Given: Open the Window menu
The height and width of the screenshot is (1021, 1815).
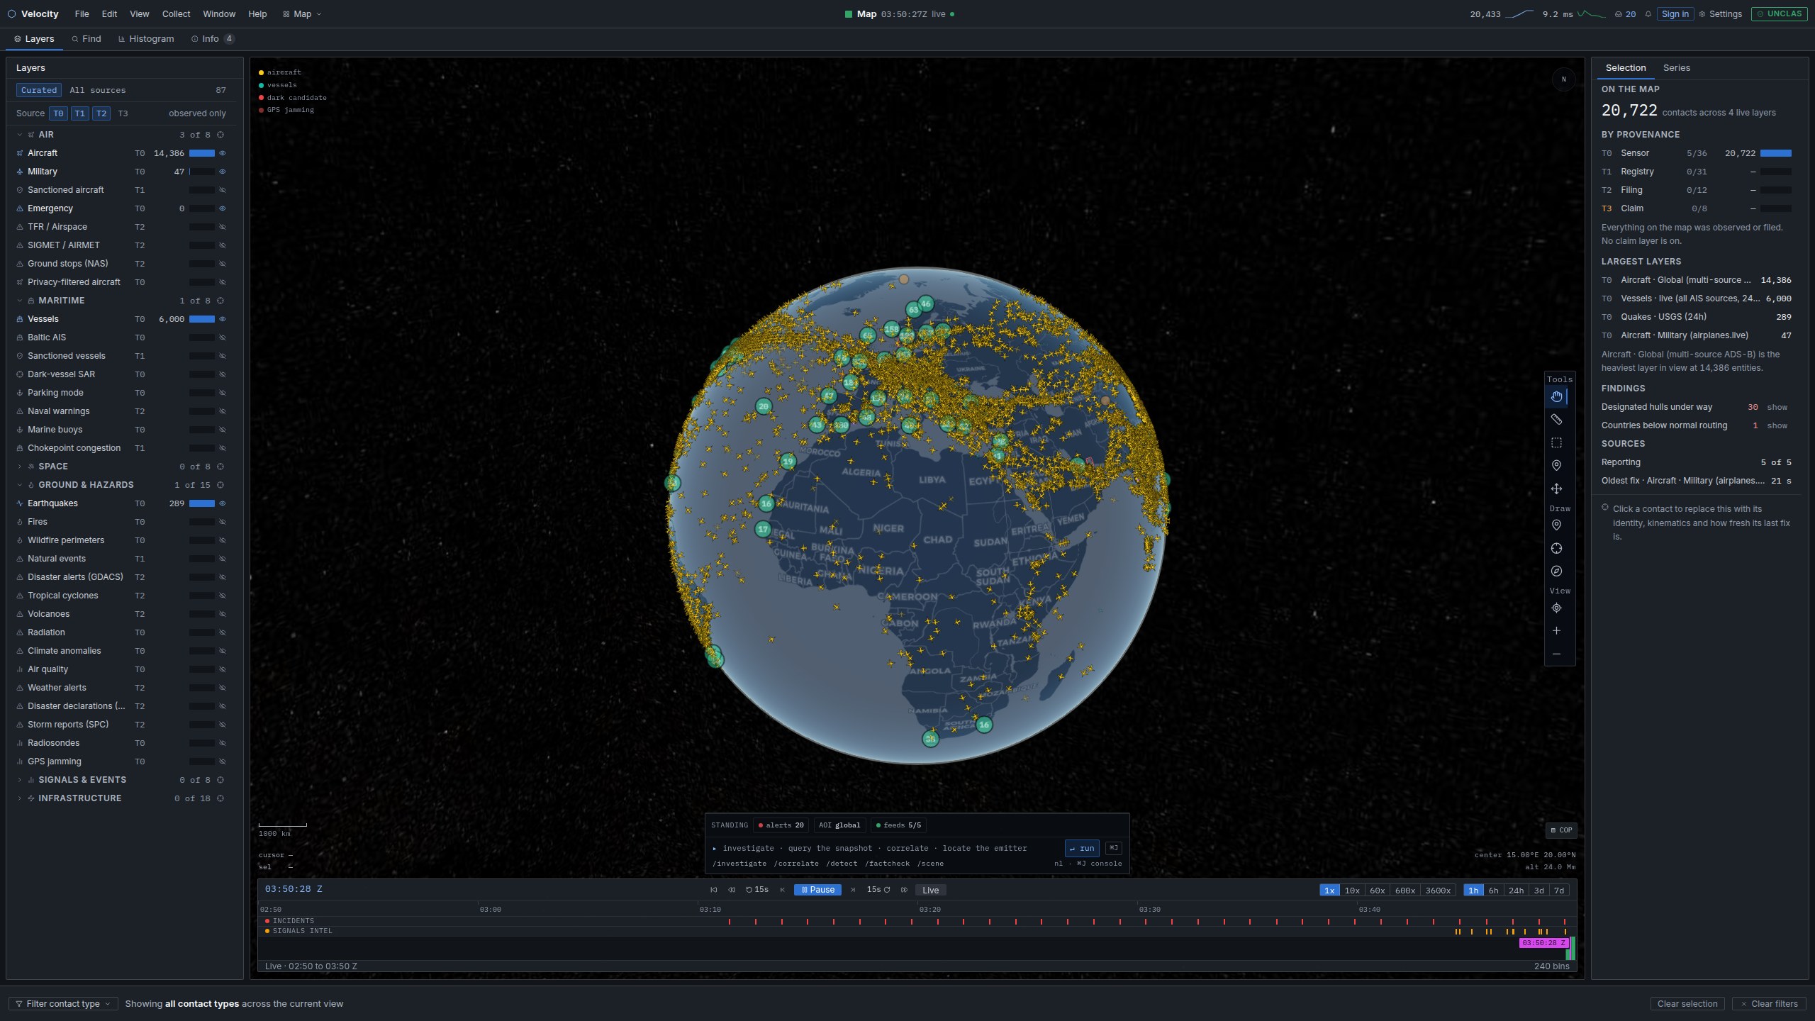Looking at the screenshot, I should (x=219, y=14).
